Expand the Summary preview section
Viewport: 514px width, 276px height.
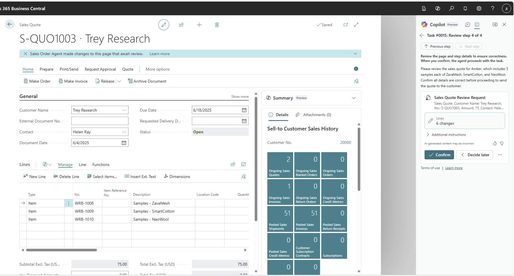click(354, 98)
